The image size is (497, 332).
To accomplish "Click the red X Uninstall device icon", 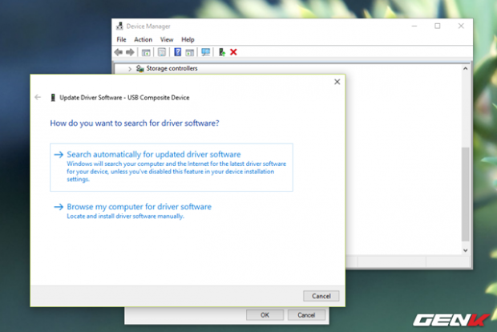I will [x=233, y=52].
